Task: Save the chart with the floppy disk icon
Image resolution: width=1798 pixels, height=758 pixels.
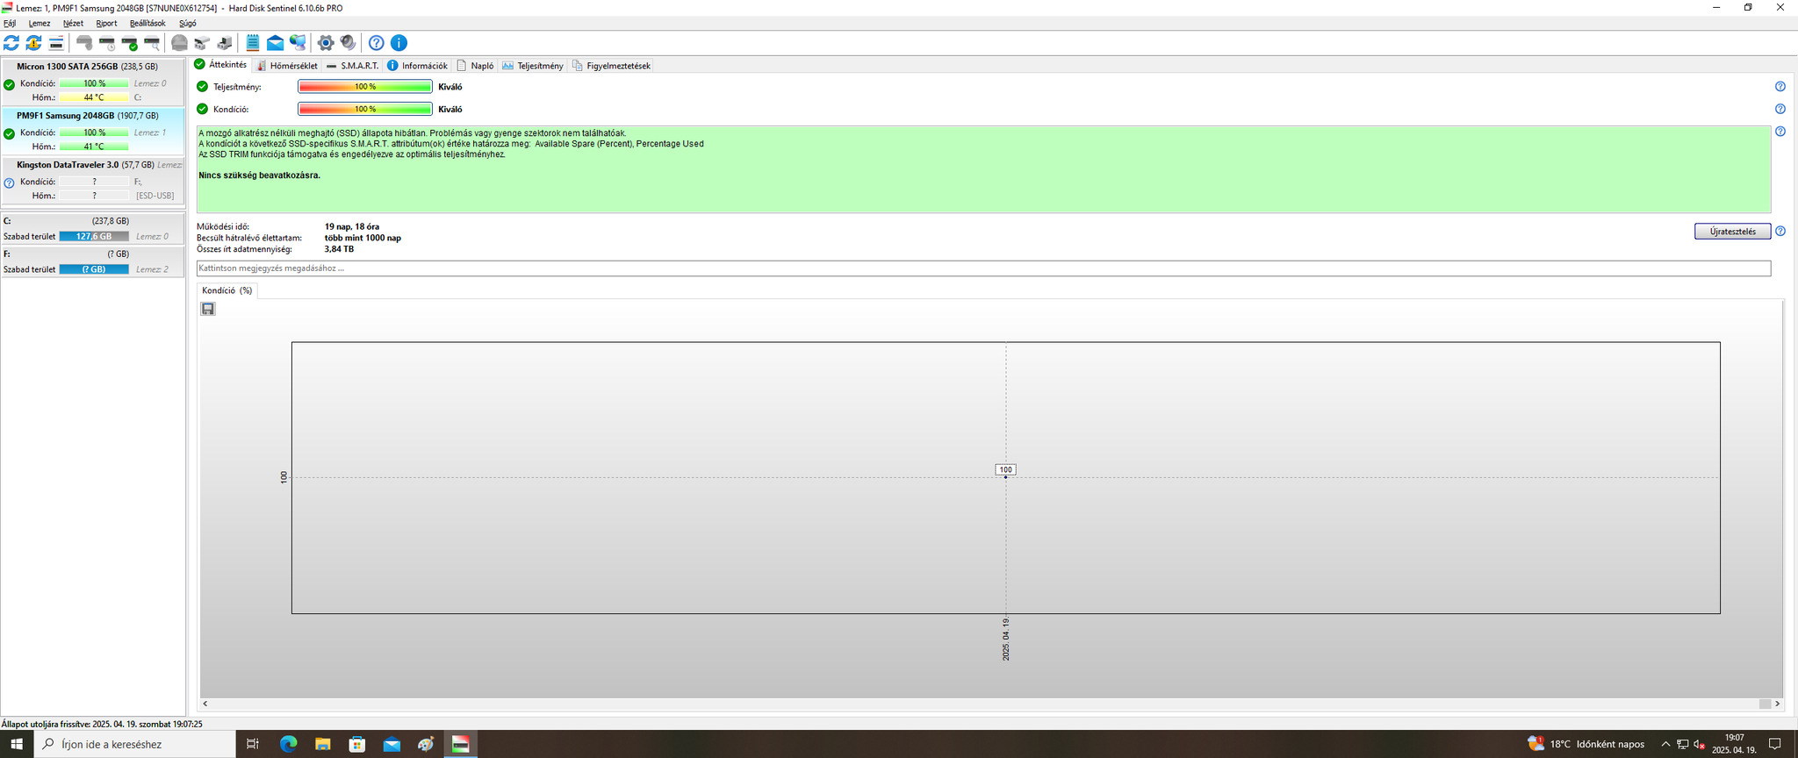Action: tap(208, 309)
